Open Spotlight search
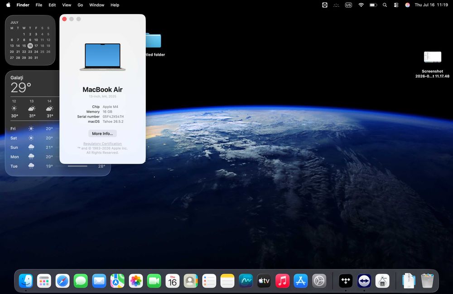453x294 pixels. (x=385, y=5)
